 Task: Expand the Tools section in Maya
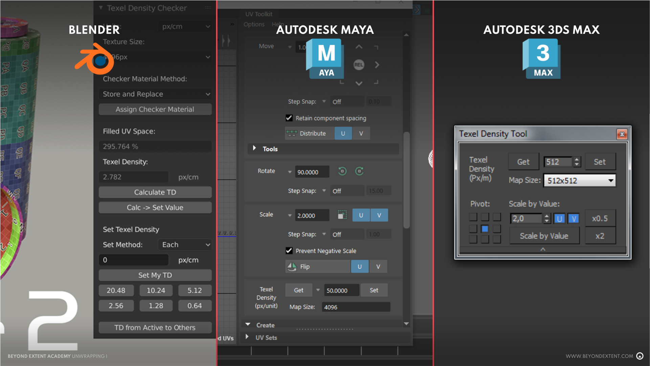[x=254, y=148]
